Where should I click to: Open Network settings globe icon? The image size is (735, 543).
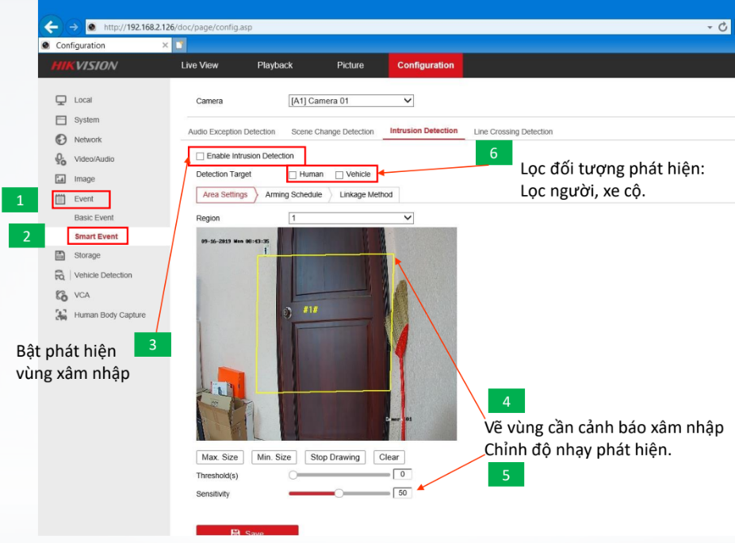60,140
